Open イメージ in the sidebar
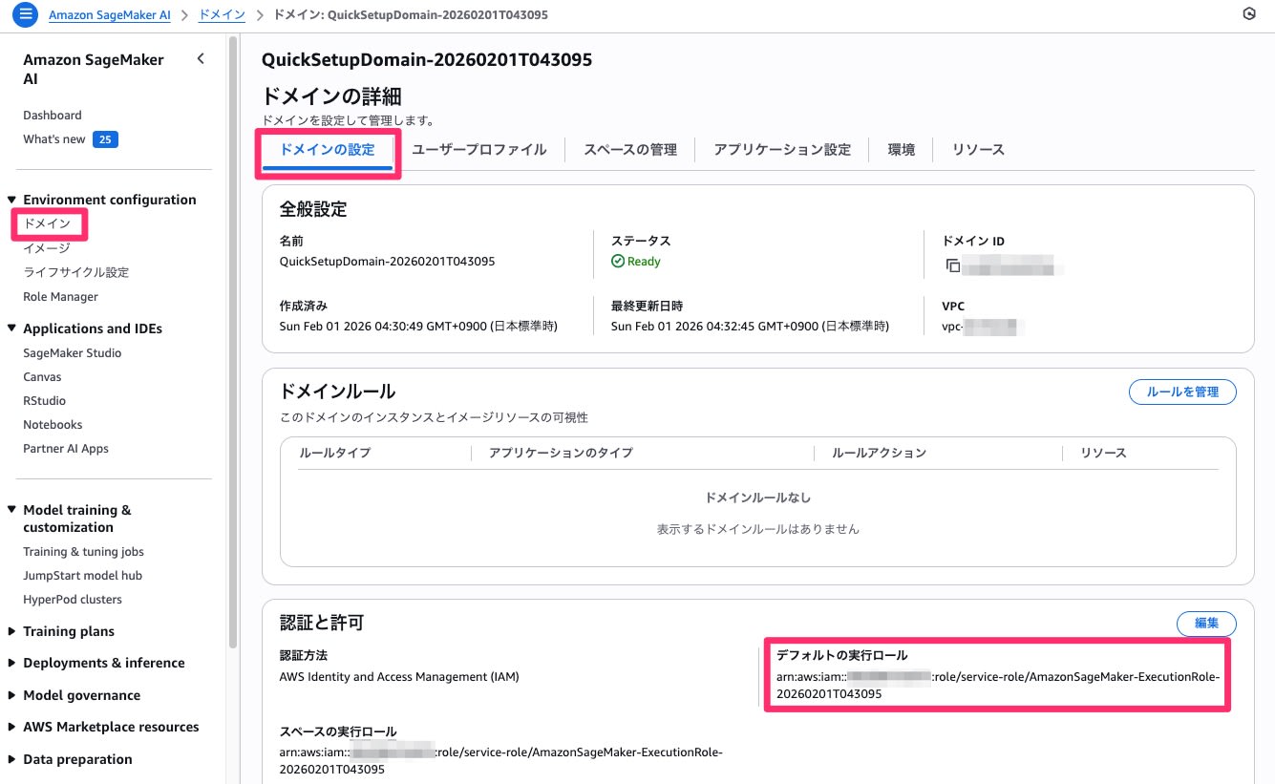This screenshot has height=784, width=1275. click(x=47, y=248)
